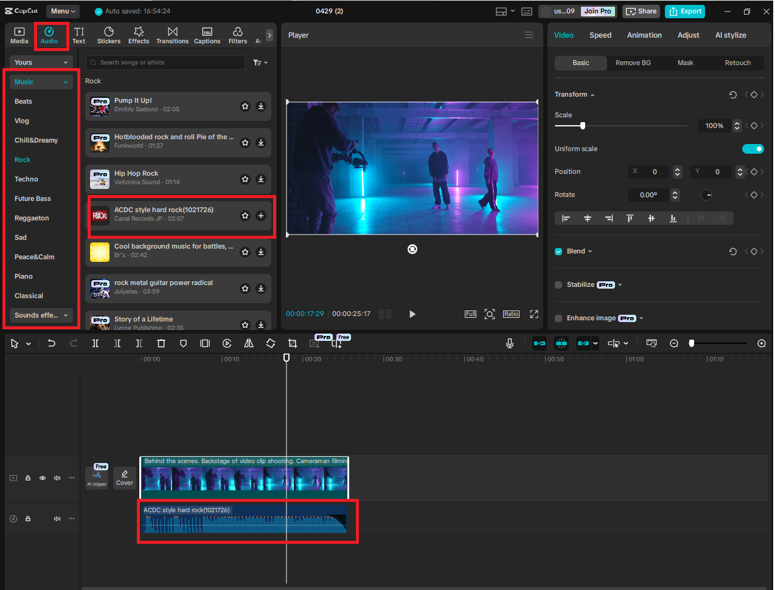Click the zoom out timeline minus icon

pyautogui.click(x=674, y=343)
